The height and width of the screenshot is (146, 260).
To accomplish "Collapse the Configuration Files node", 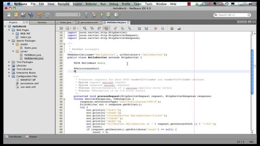I will (9, 76).
